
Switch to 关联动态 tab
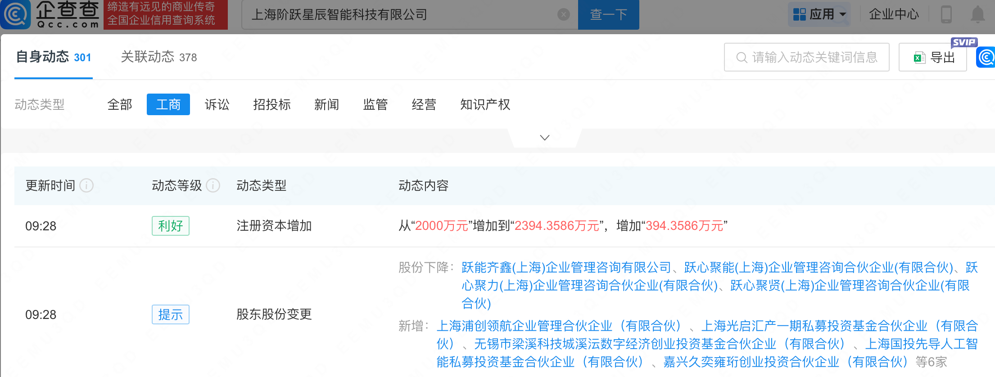[158, 57]
